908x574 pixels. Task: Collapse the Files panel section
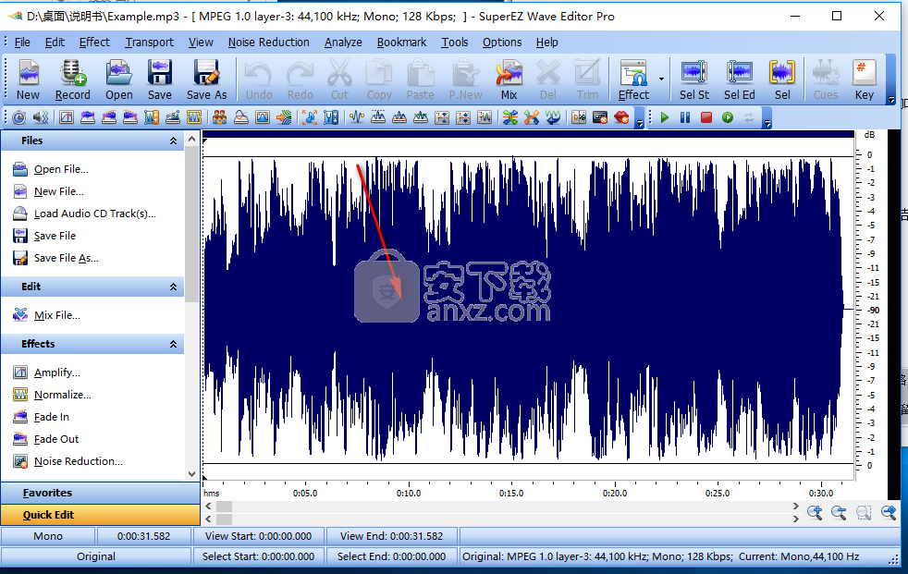(173, 140)
